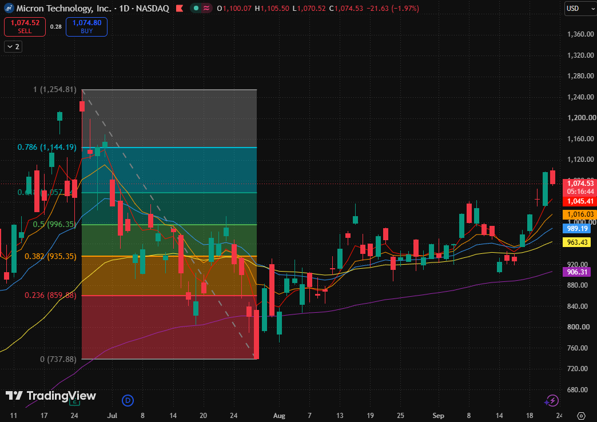
Task: Click the 1,360.00 price axis label
Action: pos(580,34)
